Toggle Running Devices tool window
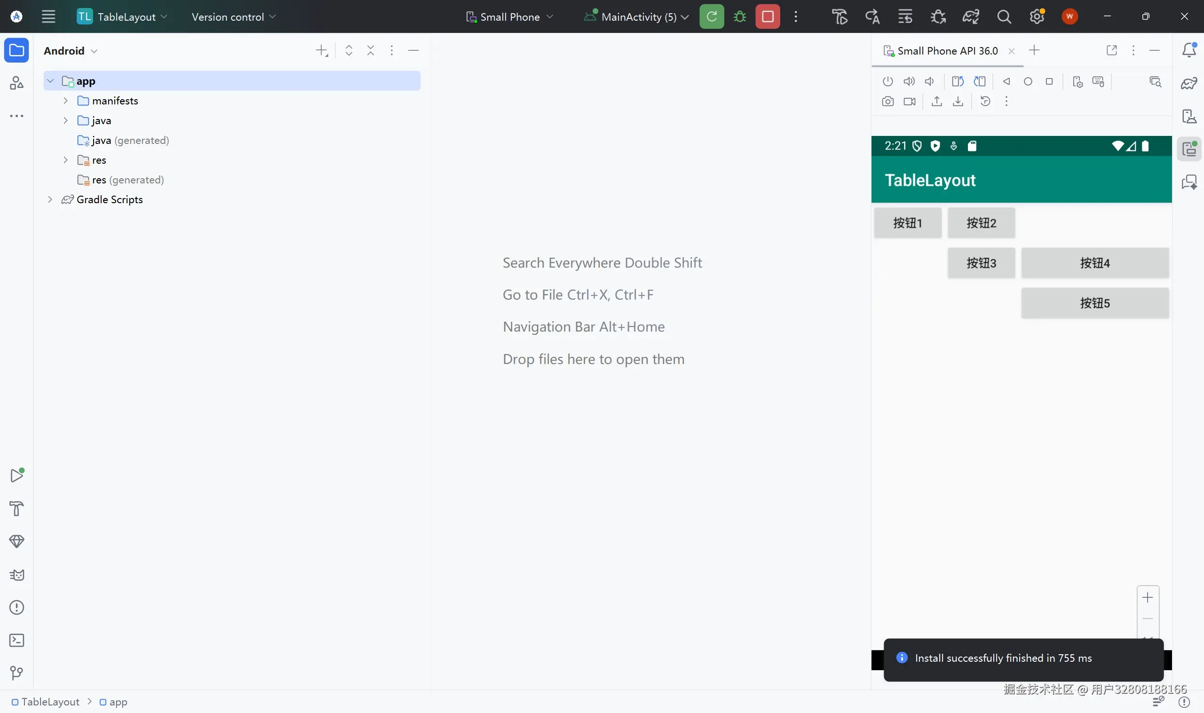This screenshot has height=713, width=1204. [x=1189, y=149]
